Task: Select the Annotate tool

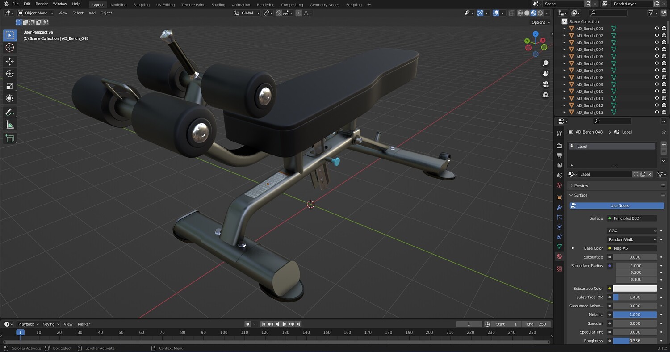Action: [x=10, y=112]
